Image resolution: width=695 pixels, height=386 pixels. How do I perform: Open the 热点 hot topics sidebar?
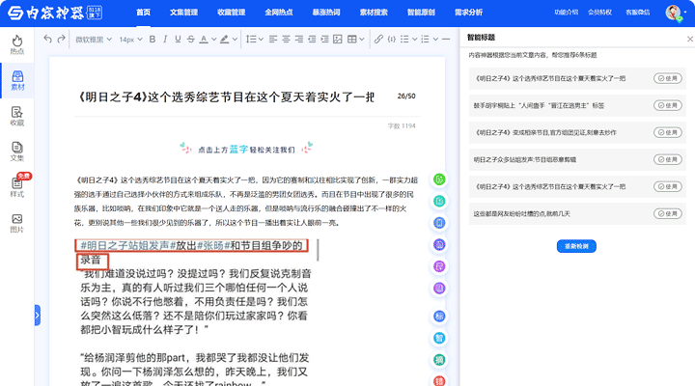pyautogui.click(x=16, y=44)
